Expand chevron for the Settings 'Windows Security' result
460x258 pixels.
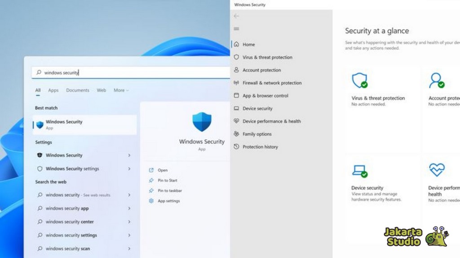[129, 155]
